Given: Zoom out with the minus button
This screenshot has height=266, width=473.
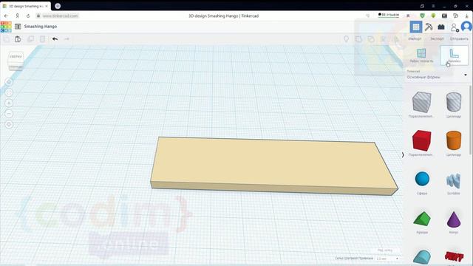Looking at the screenshot, I should [x=9, y=114].
